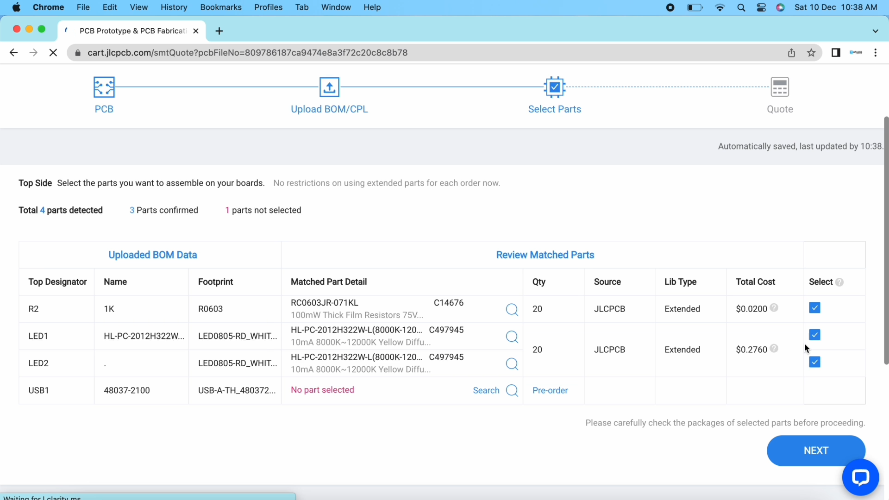Open a new browser tab

pyautogui.click(x=219, y=31)
